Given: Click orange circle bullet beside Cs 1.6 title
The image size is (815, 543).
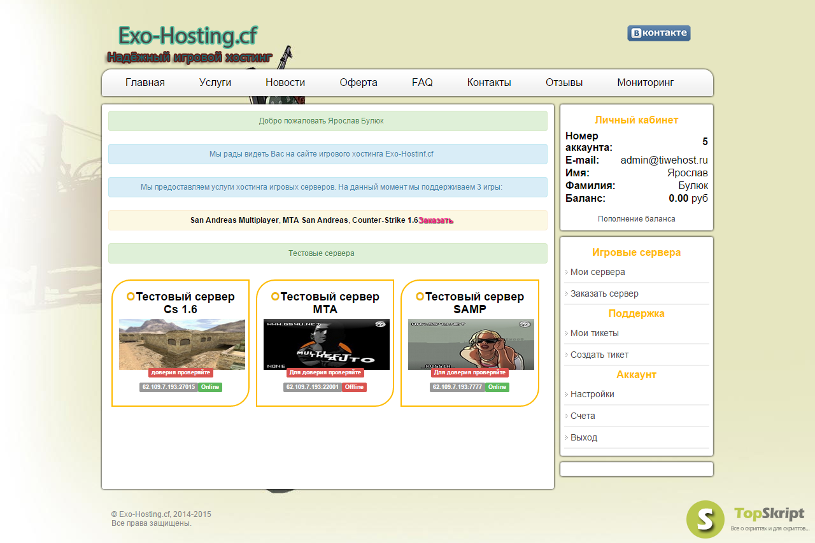Looking at the screenshot, I should [x=131, y=297].
